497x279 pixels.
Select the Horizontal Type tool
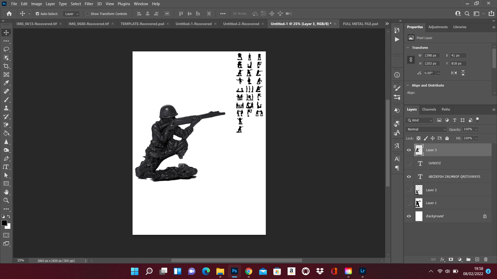pos(6,167)
